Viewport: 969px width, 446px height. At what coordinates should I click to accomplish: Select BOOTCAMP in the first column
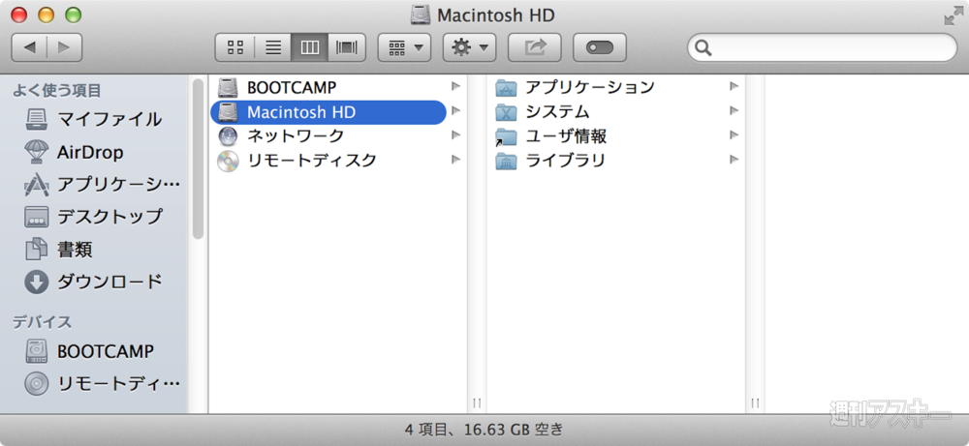click(338, 88)
